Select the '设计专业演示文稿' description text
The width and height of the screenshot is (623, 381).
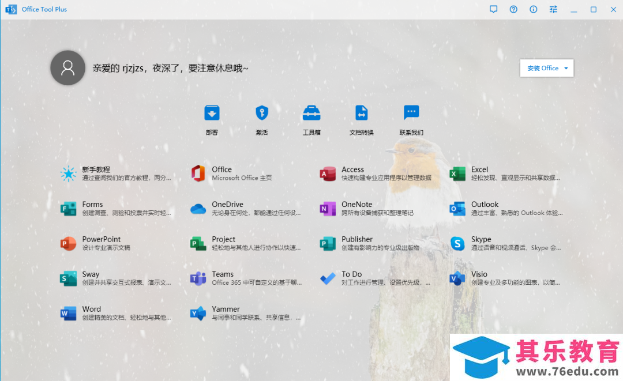[x=106, y=248]
